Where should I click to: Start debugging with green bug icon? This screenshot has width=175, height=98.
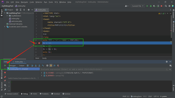point(151,6)
